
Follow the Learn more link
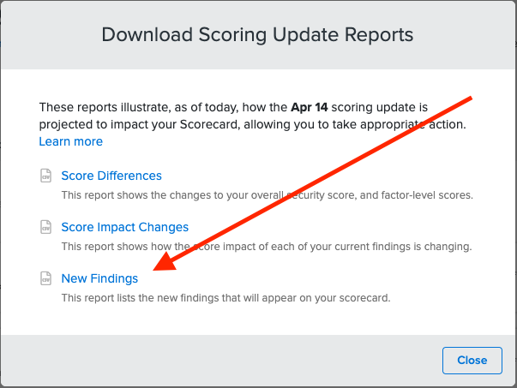tap(71, 141)
